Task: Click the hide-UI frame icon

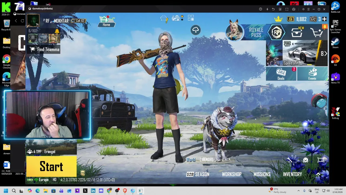Action: click(x=321, y=160)
